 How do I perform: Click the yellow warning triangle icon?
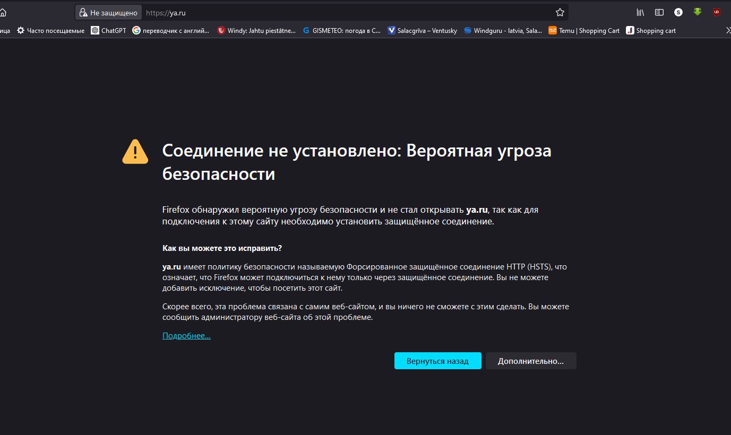[135, 152]
